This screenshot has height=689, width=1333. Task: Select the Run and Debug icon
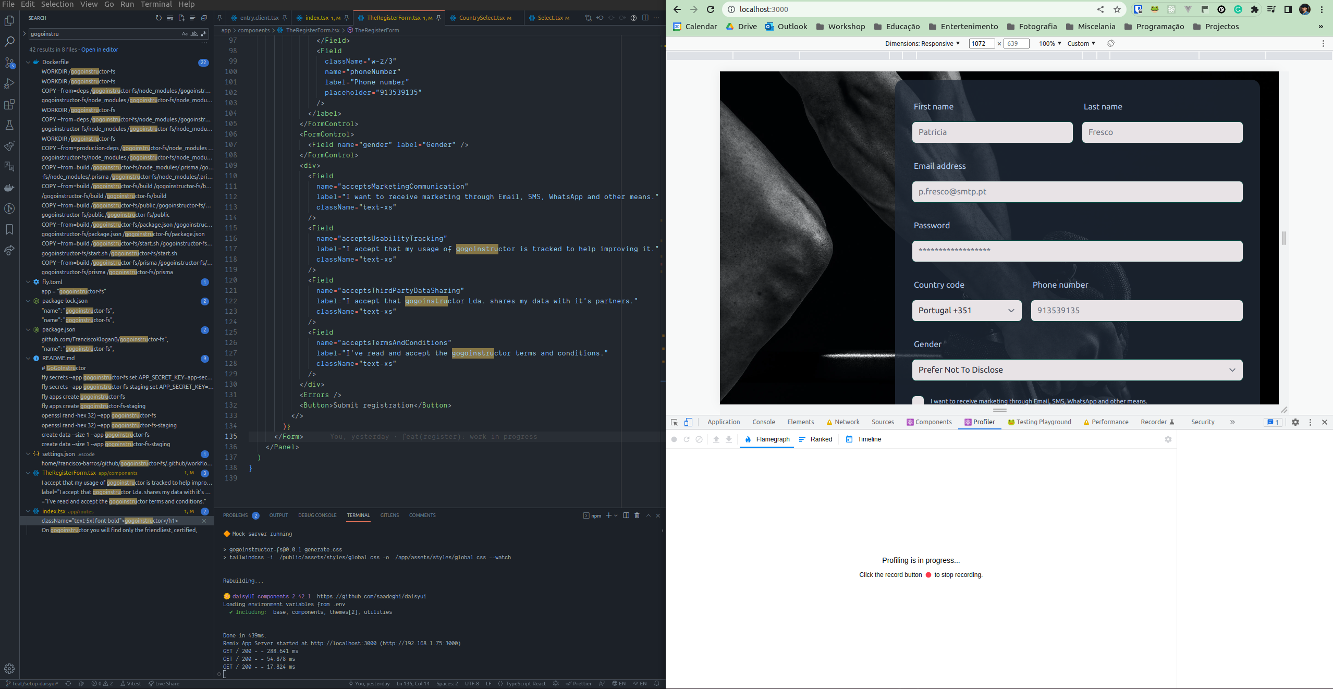point(9,83)
